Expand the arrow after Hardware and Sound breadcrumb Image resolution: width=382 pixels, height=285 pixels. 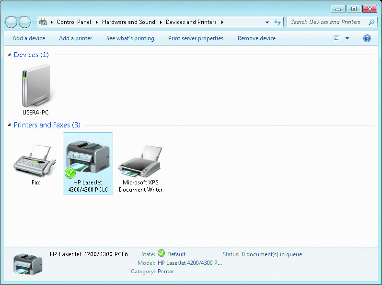(x=161, y=23)
